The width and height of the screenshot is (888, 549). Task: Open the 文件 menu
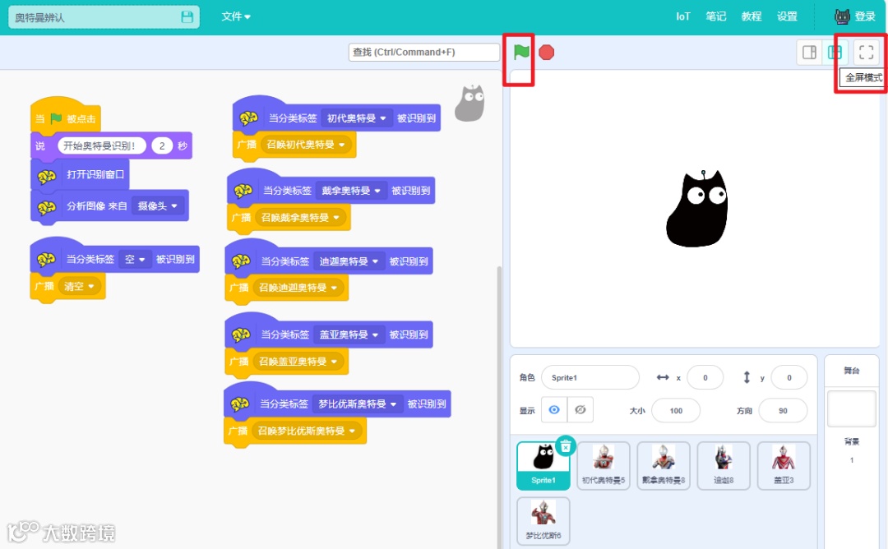236,16
